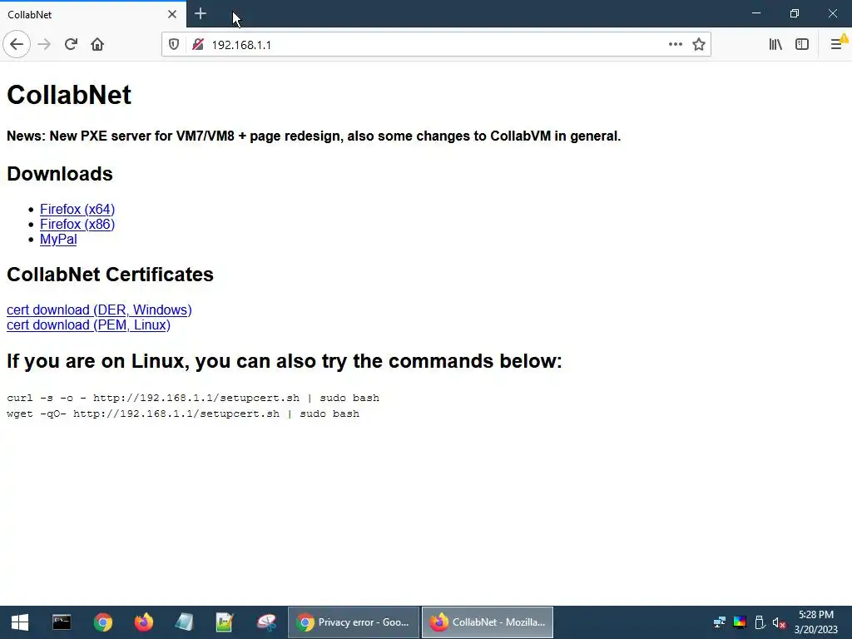
Task: Open the Notepad++ taskbar icon
Action: pos(225,622)
